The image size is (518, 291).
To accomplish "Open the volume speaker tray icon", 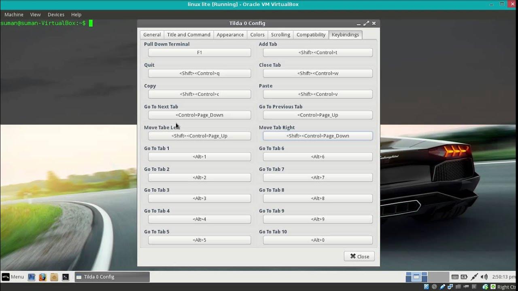I will click(x=484, y=277).
